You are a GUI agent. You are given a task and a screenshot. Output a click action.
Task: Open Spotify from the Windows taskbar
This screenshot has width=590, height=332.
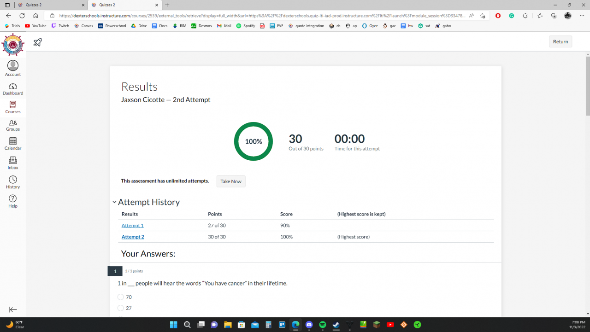tap(323, 325)
